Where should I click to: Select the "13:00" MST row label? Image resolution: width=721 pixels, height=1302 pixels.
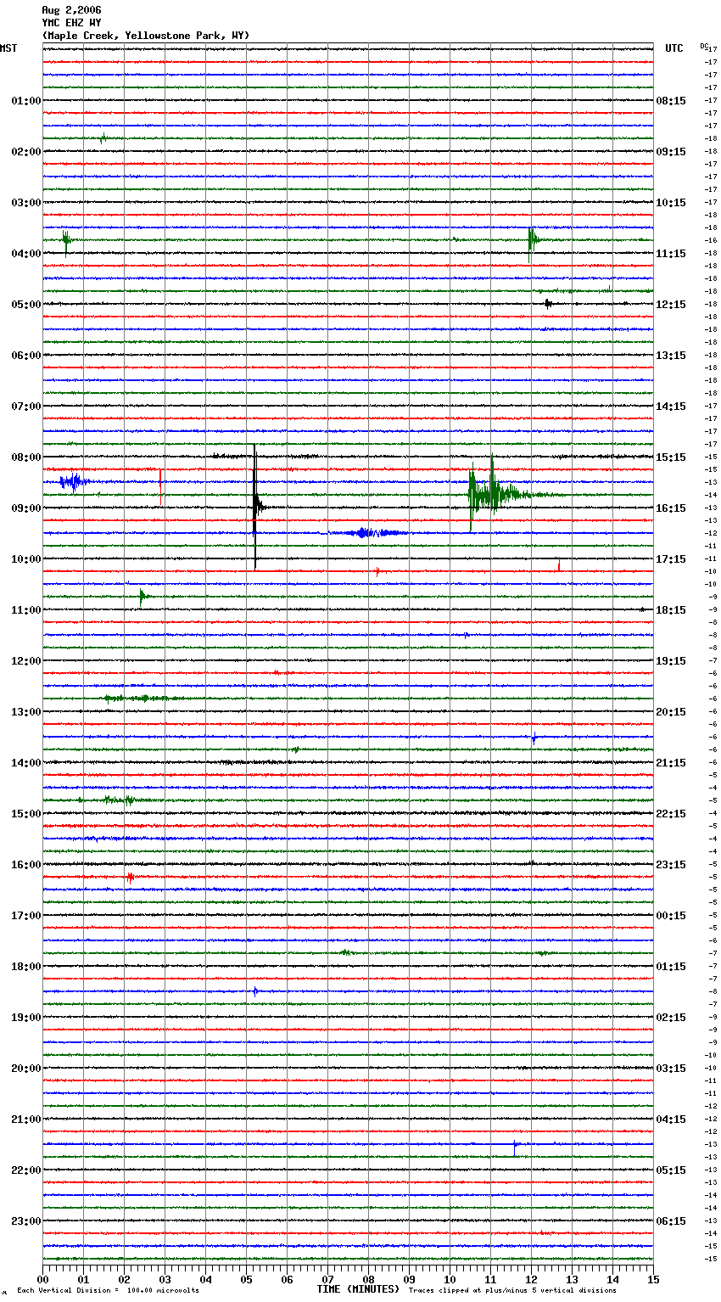[26, 712]
